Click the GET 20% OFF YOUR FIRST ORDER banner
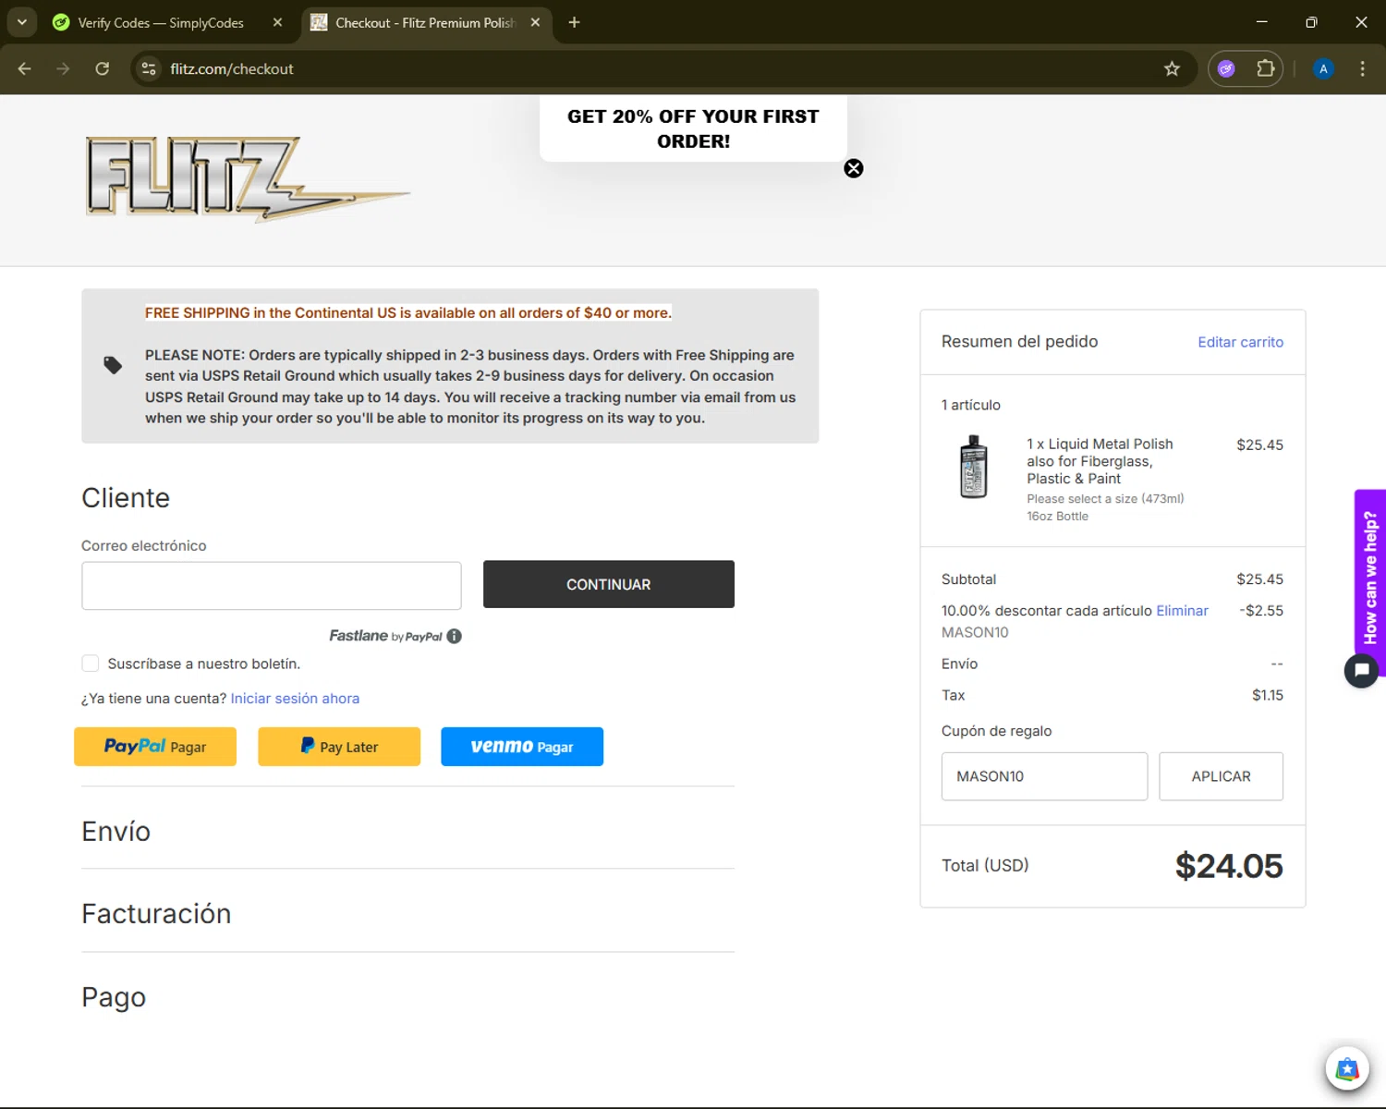 point(693,128)
